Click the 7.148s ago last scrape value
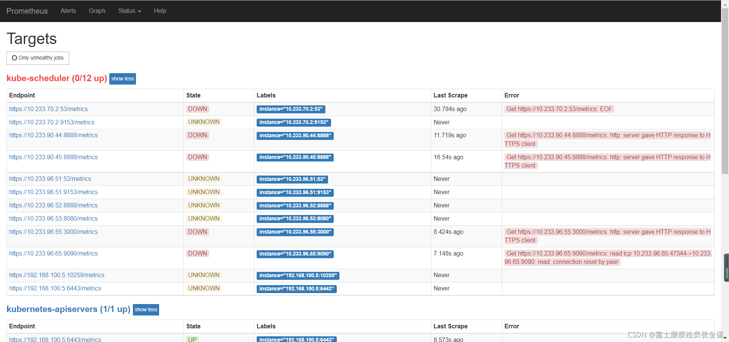This screenshot has width=729, height=342. coord(448,254)
